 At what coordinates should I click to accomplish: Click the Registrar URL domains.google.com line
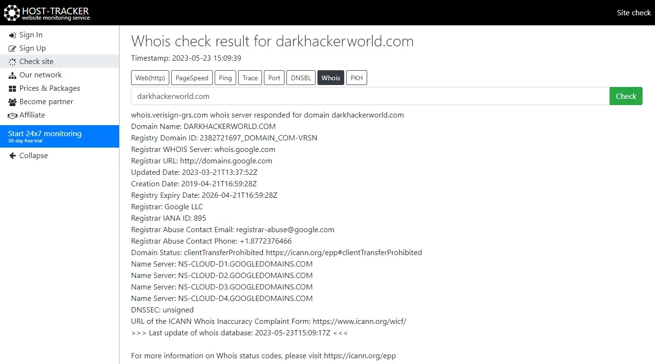tap(202, 161)
